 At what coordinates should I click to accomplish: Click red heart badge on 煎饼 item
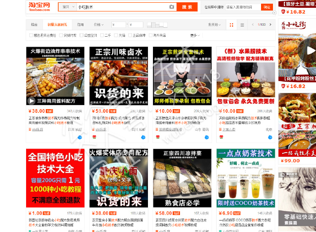click(x=158, y=137)
